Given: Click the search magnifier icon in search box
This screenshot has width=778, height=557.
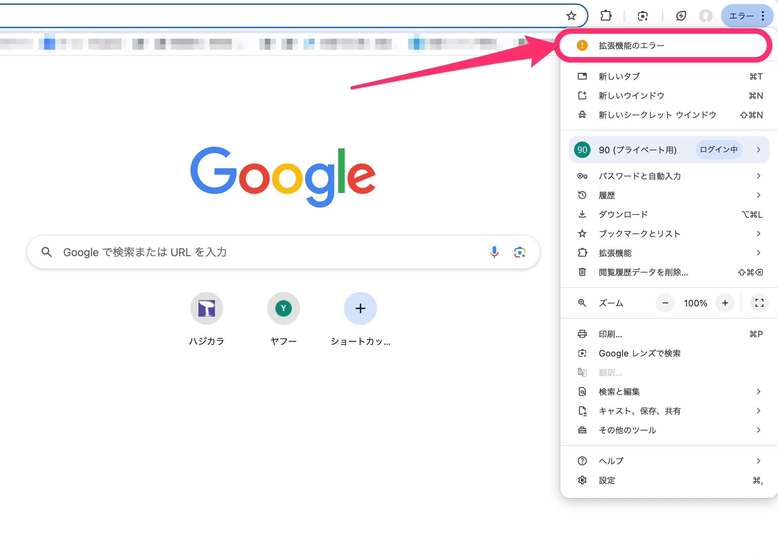Looking at the screenshot, I should (47, 252).
